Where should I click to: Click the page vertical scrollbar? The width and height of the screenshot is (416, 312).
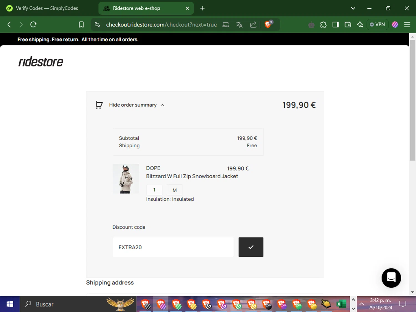(413, 100)
